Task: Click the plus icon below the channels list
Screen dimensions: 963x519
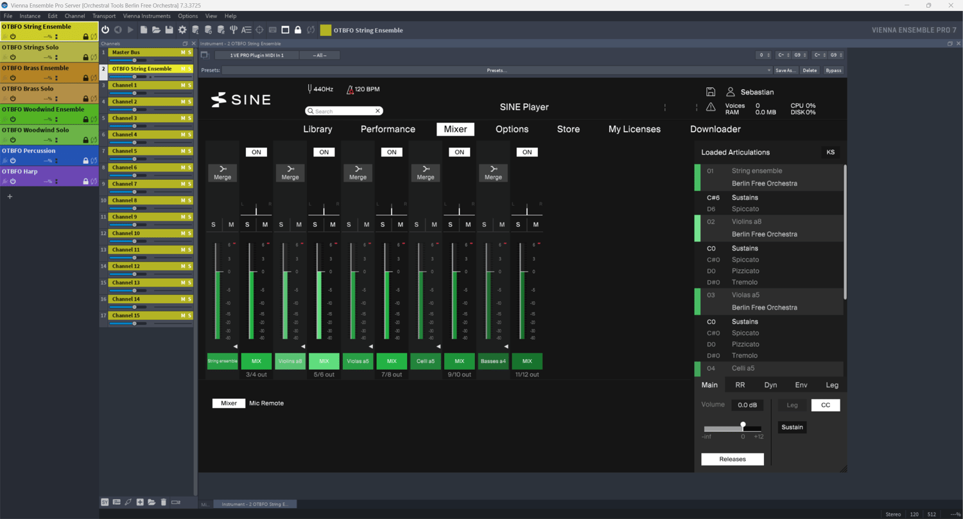Action: pyautogui.click(x=140, y=502)
